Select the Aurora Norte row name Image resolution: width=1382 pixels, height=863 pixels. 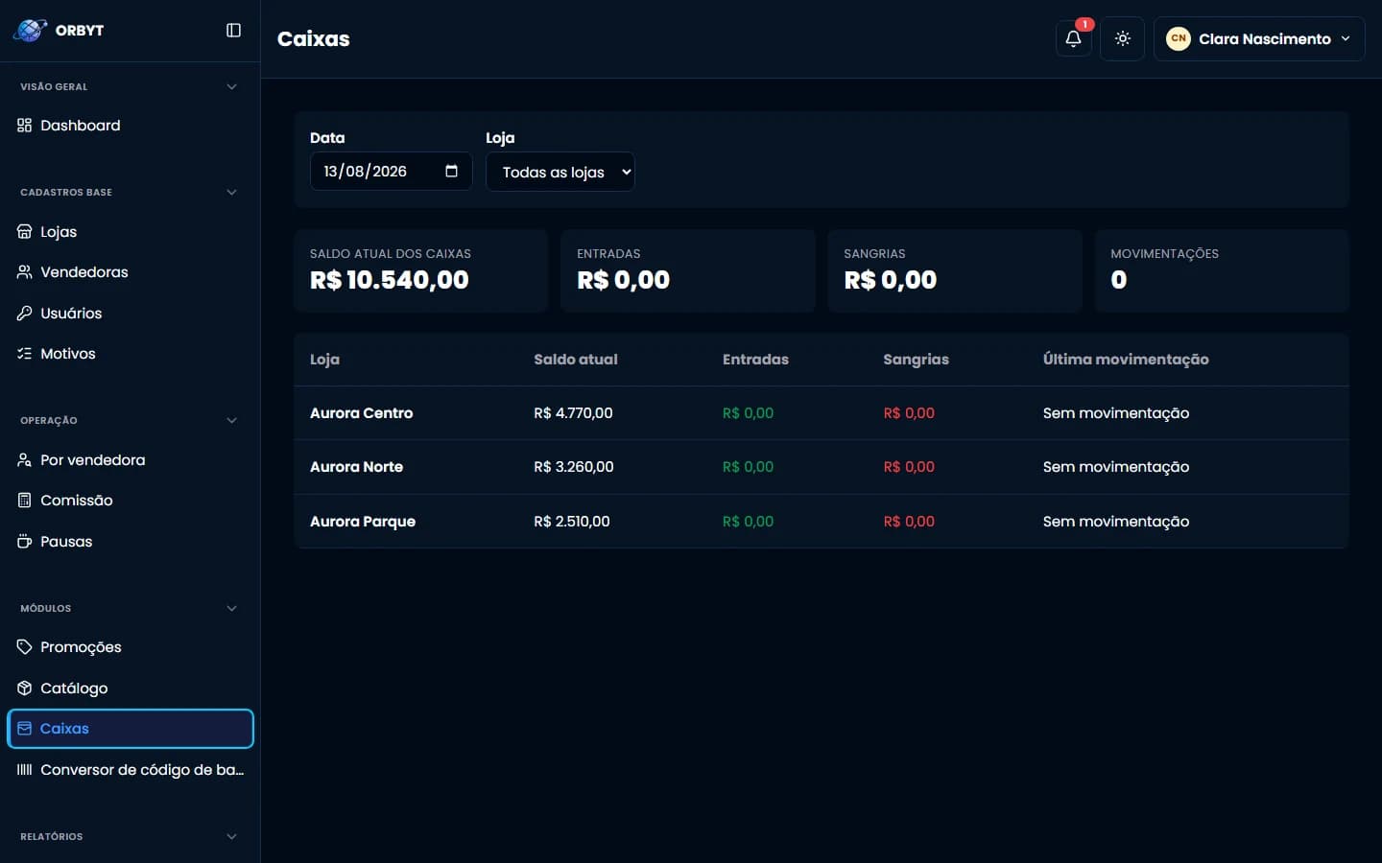(x=357, y=467)
